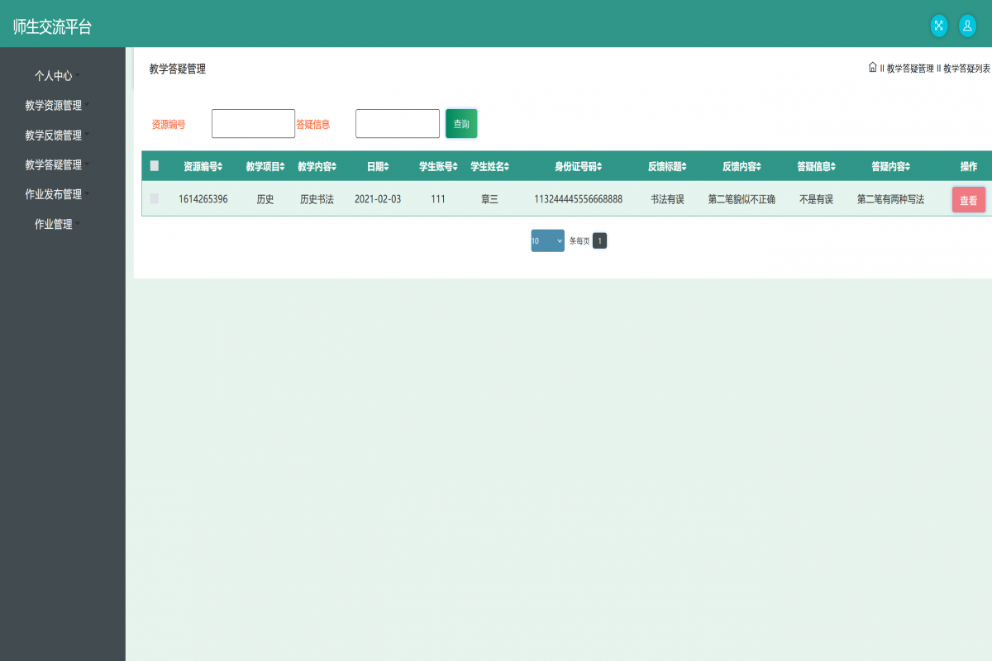Select page 1 in pagination

point(599,240)
